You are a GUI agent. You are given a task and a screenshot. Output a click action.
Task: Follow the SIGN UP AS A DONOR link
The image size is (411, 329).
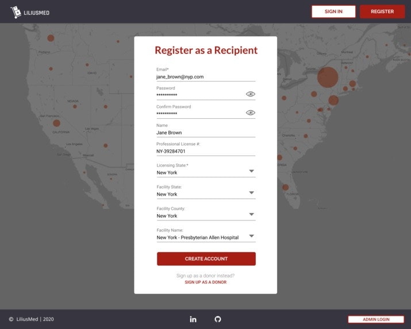pyautogui.click(x=206, y=282)
